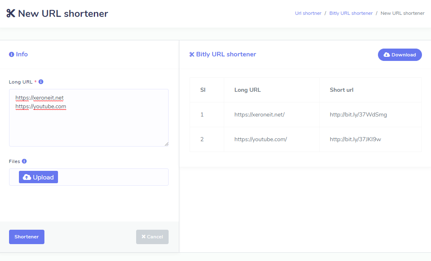Go to Bitly URL shortener breadcrumb
The height and width of the screenshot is (261, 431).
351,13
